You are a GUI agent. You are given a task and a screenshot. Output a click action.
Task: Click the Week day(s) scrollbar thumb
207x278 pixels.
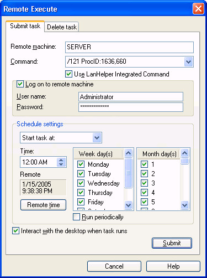(x=128, y=173)
